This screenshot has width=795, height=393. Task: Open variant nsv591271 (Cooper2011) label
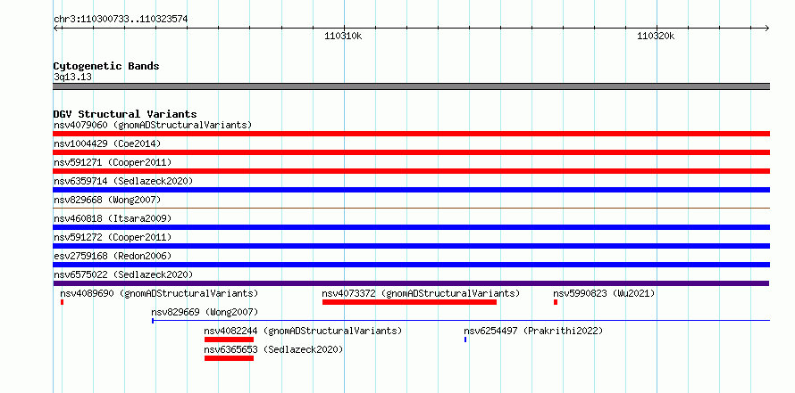coord(113,162)
